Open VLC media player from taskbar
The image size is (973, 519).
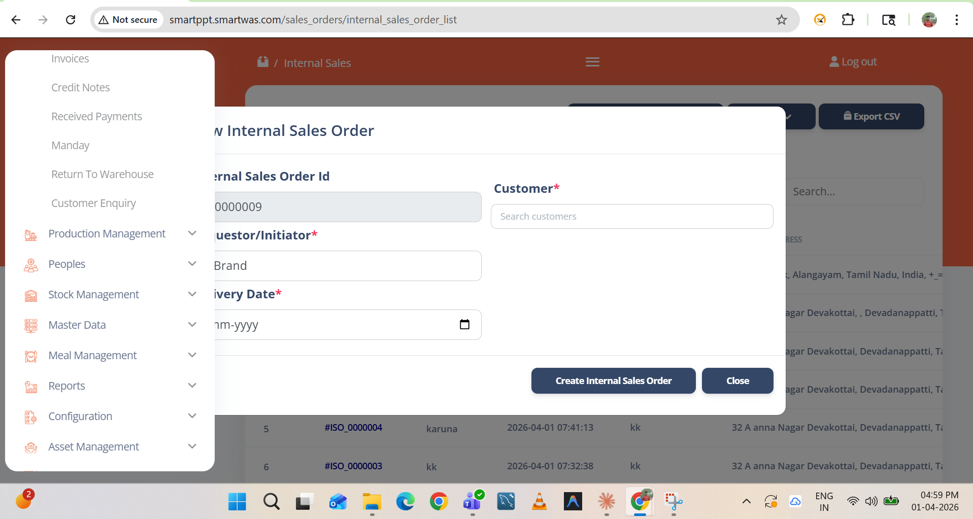(540, 502)
